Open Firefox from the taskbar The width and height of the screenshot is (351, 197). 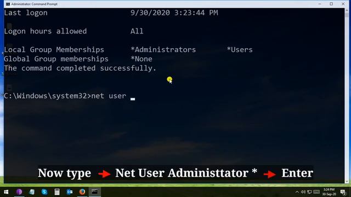82,192
